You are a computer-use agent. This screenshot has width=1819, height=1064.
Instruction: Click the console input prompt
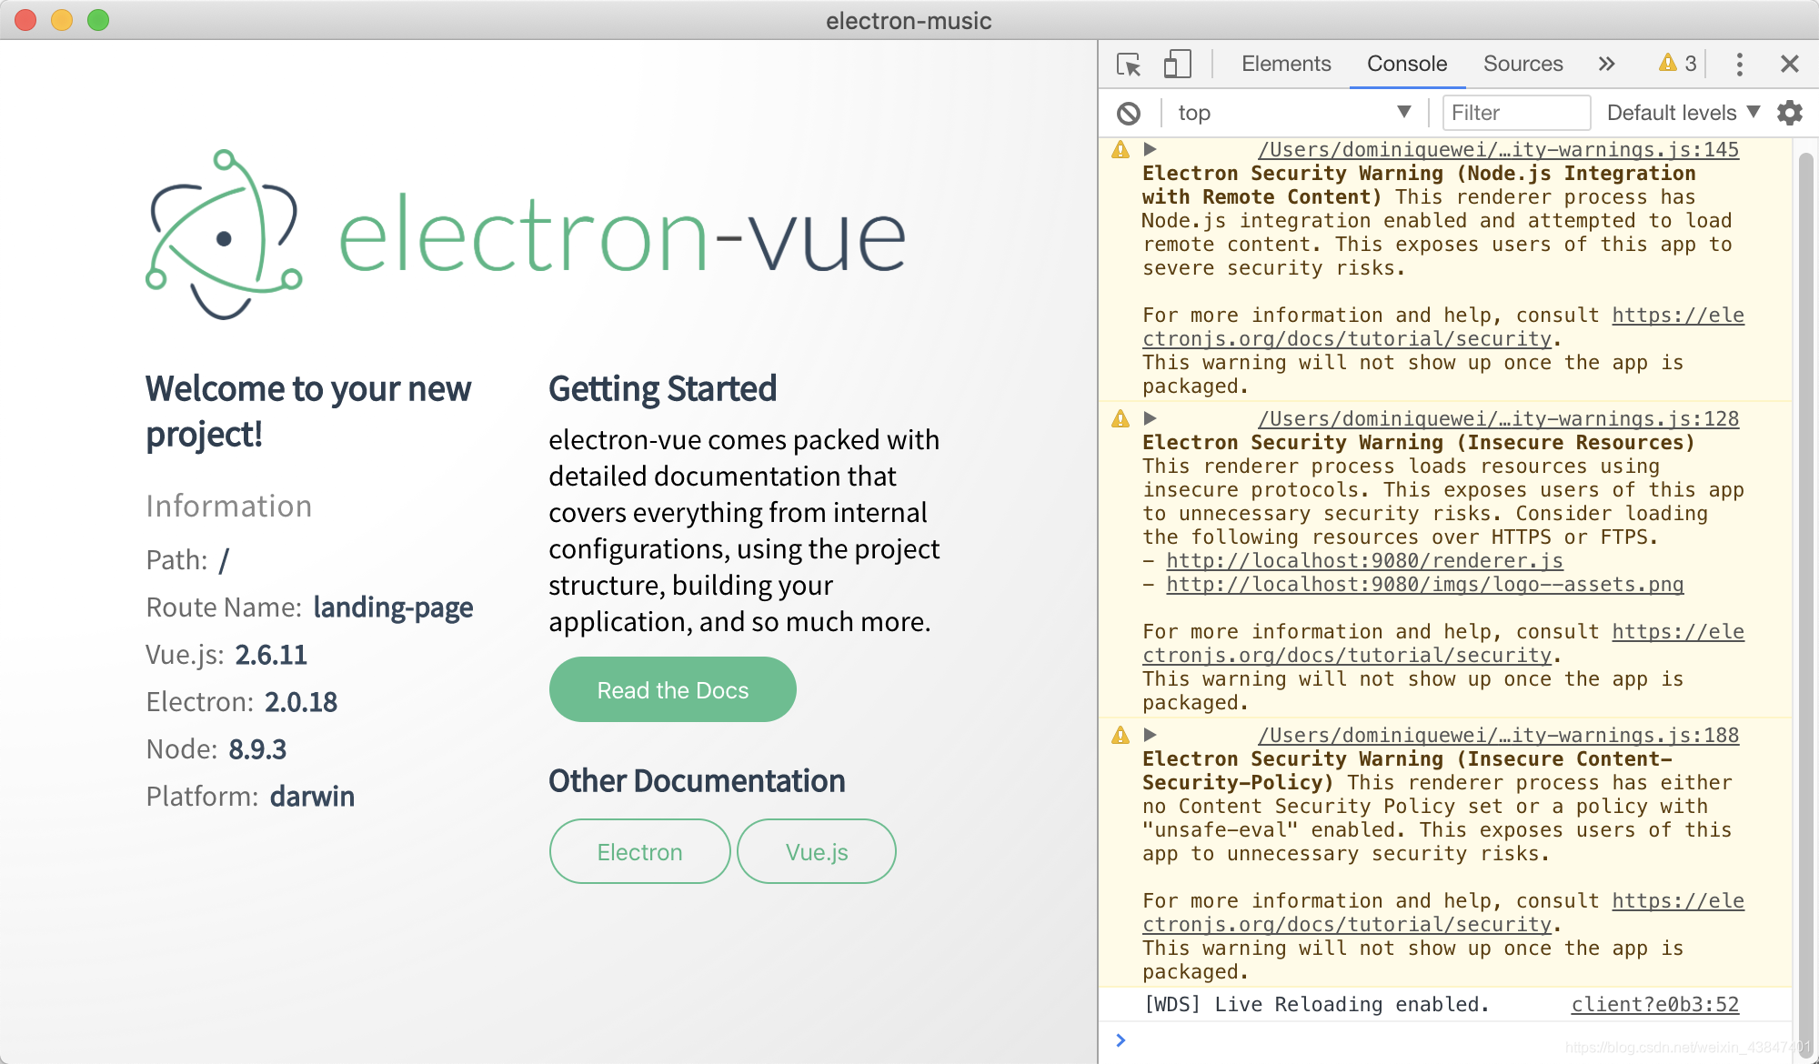[x=1455, y=1040]
